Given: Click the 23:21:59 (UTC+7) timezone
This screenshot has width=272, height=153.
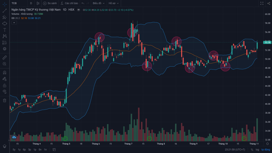Looking at the screenshot, I should tap(235, 150).
